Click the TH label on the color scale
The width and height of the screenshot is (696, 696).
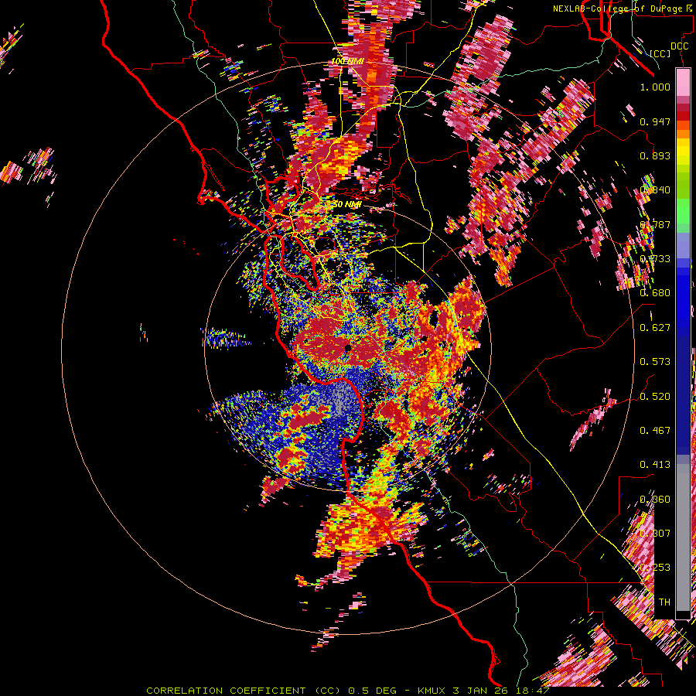click(x=664, y=602)
